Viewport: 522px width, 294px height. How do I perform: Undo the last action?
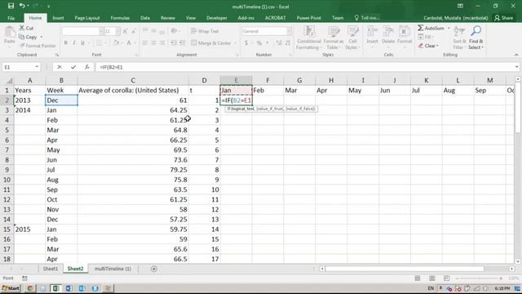pyautogui.click(x=22, y=6)
